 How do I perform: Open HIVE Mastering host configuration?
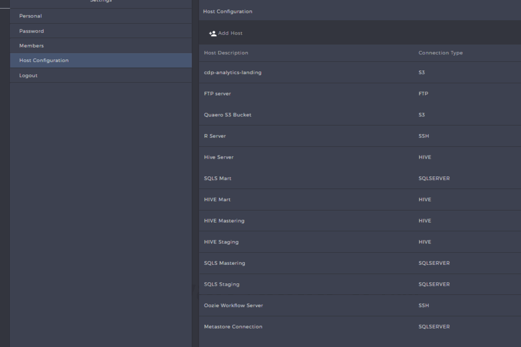(224, 221)
